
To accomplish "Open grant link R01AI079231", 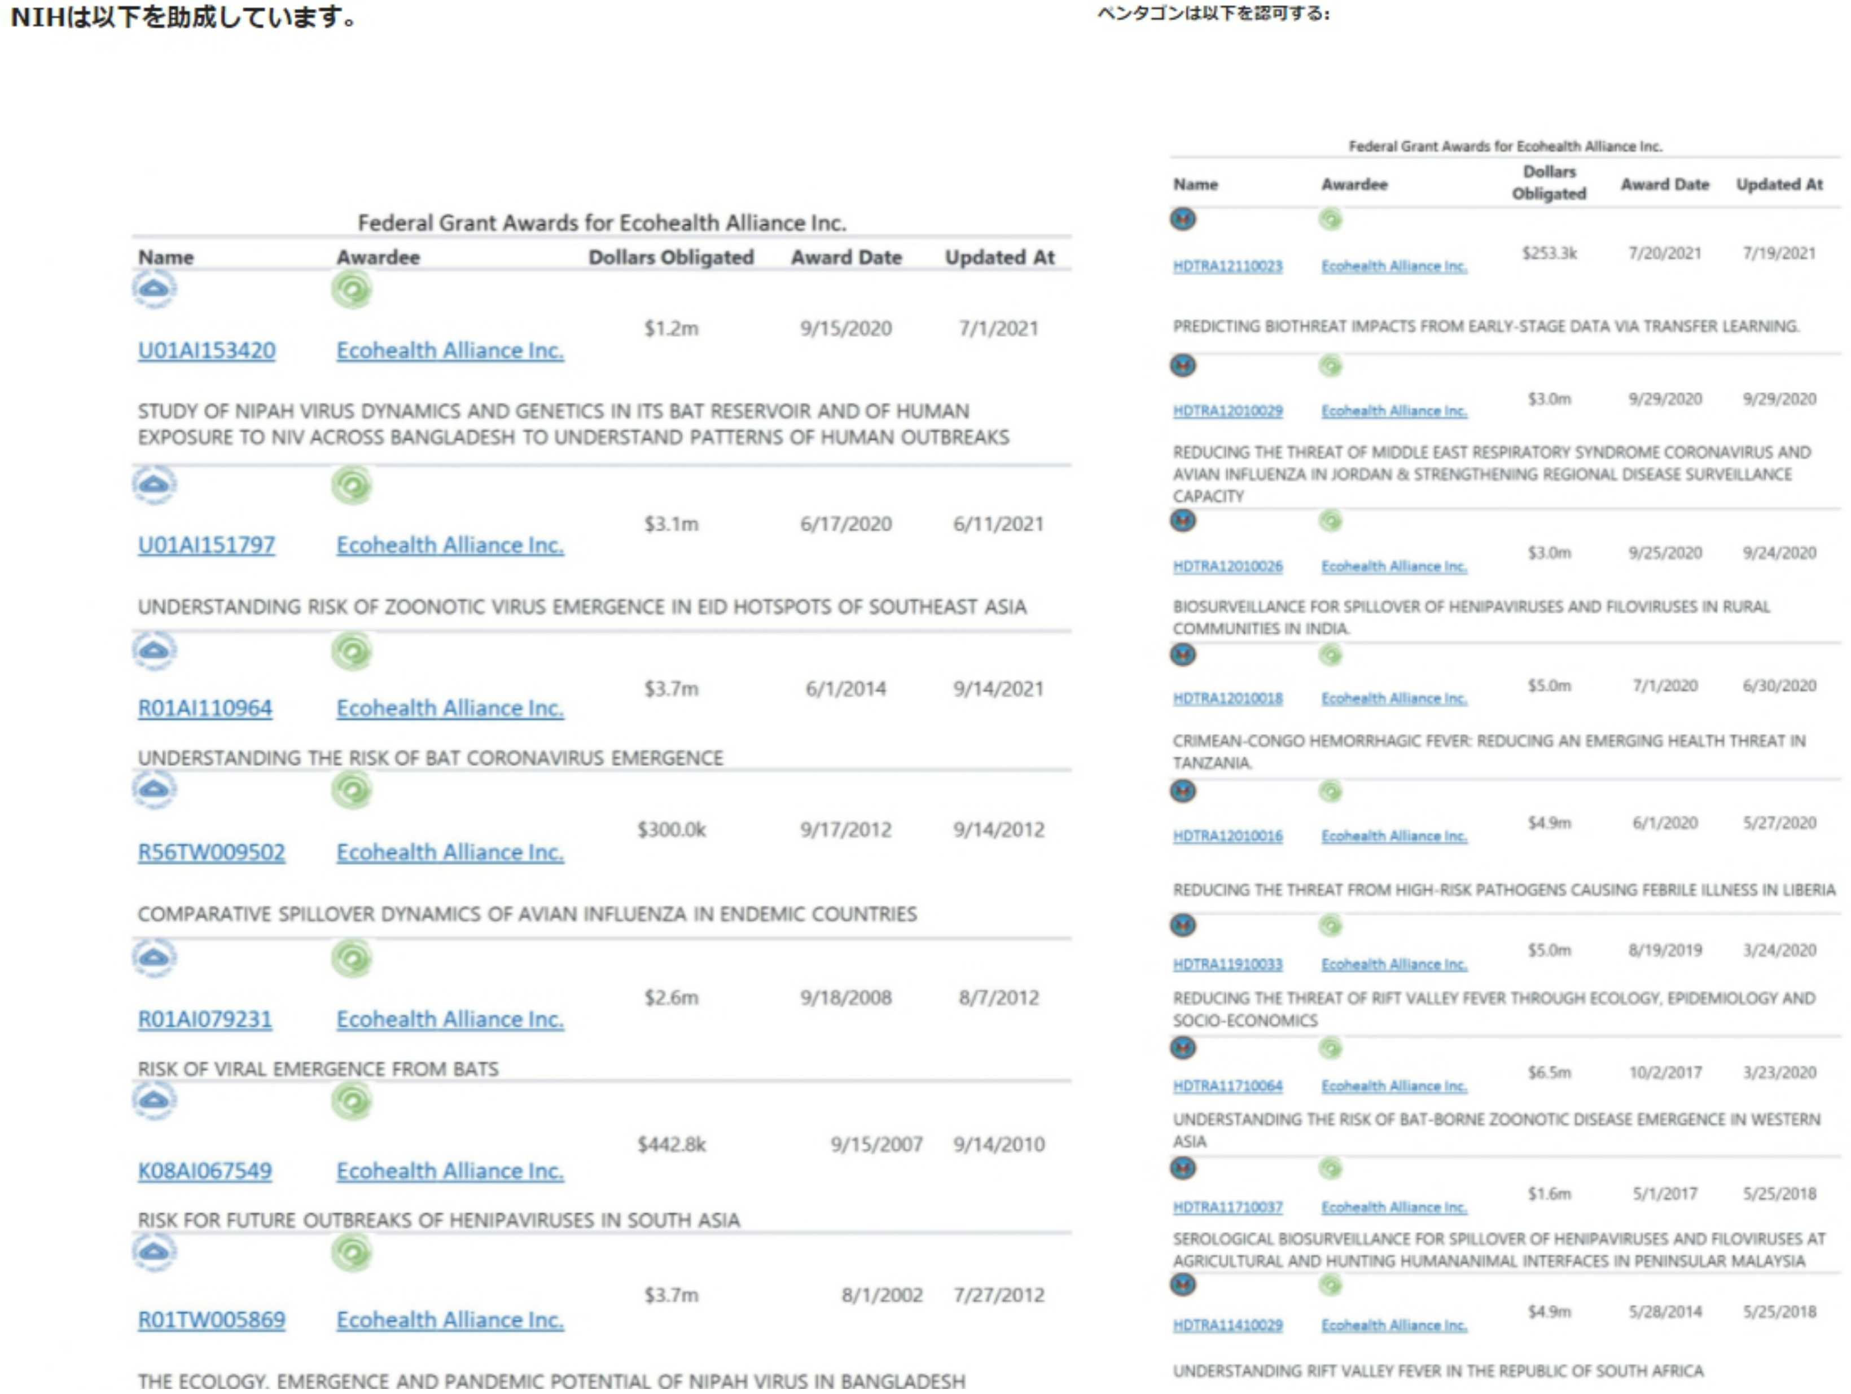I will click(x=205, y=1020).
